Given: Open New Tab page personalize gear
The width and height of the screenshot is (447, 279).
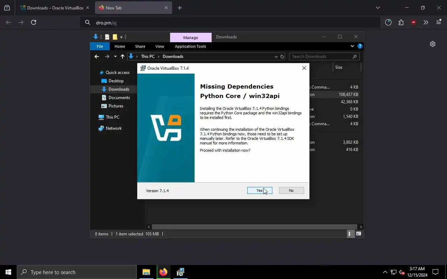Looking at the screenshot, I should (433, 44).
